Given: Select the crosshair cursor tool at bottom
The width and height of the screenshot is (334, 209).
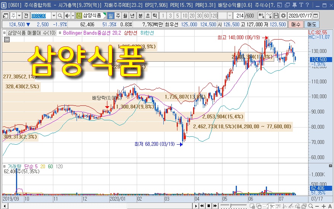Looking at the screenshot, I should point(272,206).
